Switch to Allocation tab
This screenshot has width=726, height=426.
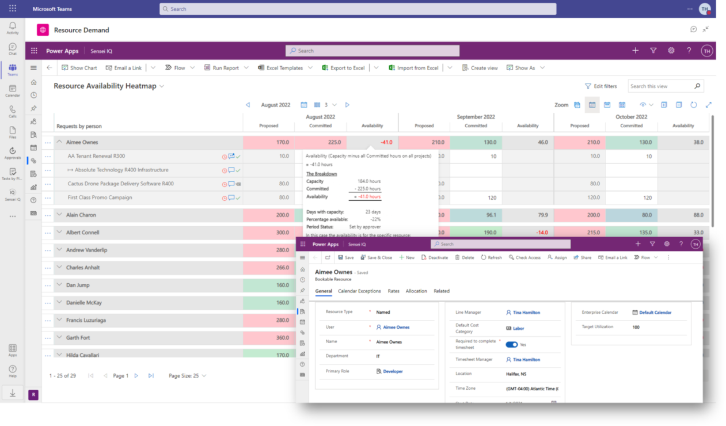416,291
